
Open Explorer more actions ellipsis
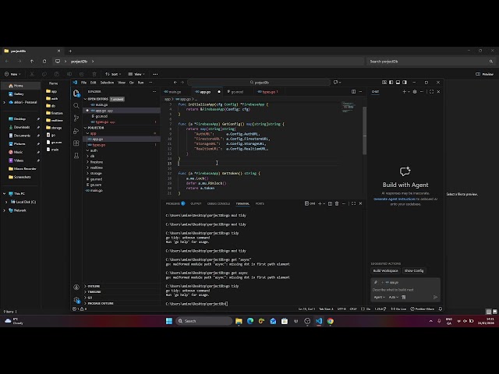pos(154,92)
